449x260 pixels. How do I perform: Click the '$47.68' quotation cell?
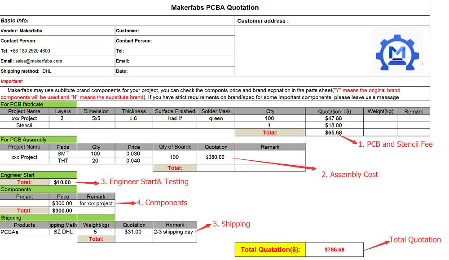pos(335,118)
